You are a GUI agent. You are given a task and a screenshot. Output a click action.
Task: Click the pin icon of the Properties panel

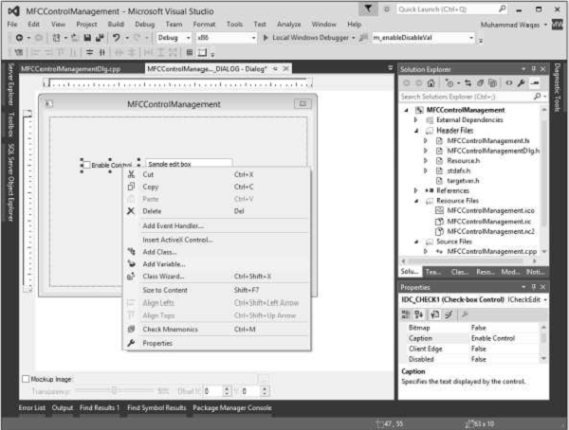pos(533,287)
